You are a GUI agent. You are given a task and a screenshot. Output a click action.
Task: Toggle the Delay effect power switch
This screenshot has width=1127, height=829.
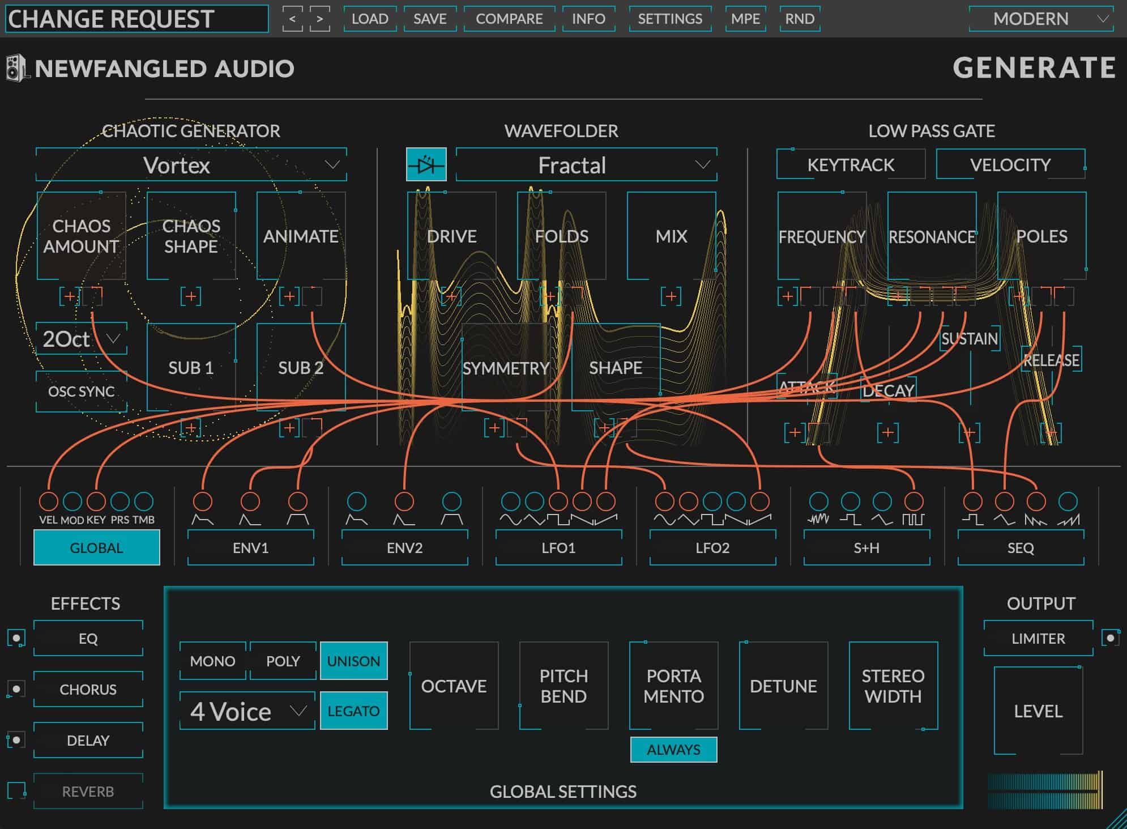tap(16, 741)
